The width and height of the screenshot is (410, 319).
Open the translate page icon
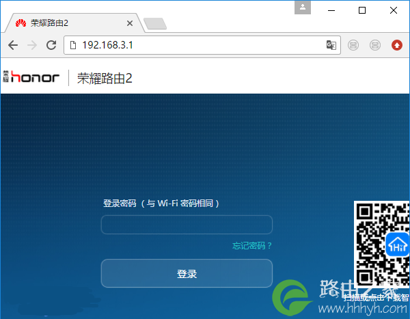tap(331, 45)
